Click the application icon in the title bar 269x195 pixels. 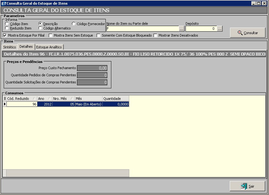click(x=3, y=3)
